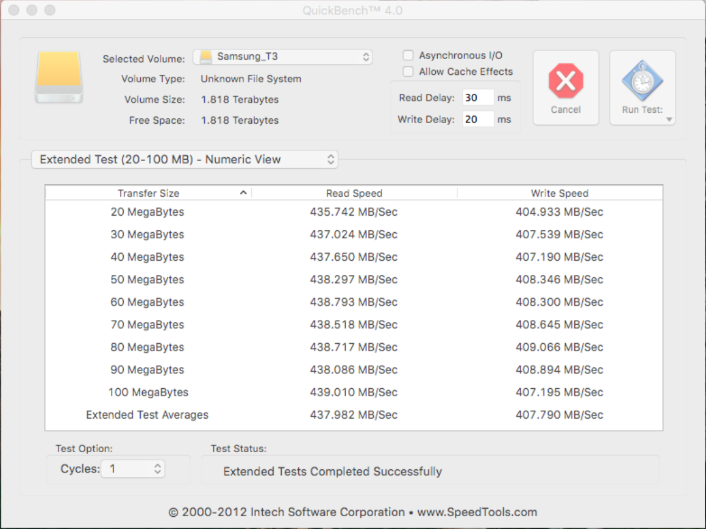Sort by the Read Speed column header
706x529 pixels.
354,193
